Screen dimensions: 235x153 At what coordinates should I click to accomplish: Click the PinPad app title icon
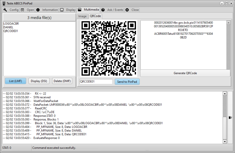pyautogui.click(x=4, y=3)
